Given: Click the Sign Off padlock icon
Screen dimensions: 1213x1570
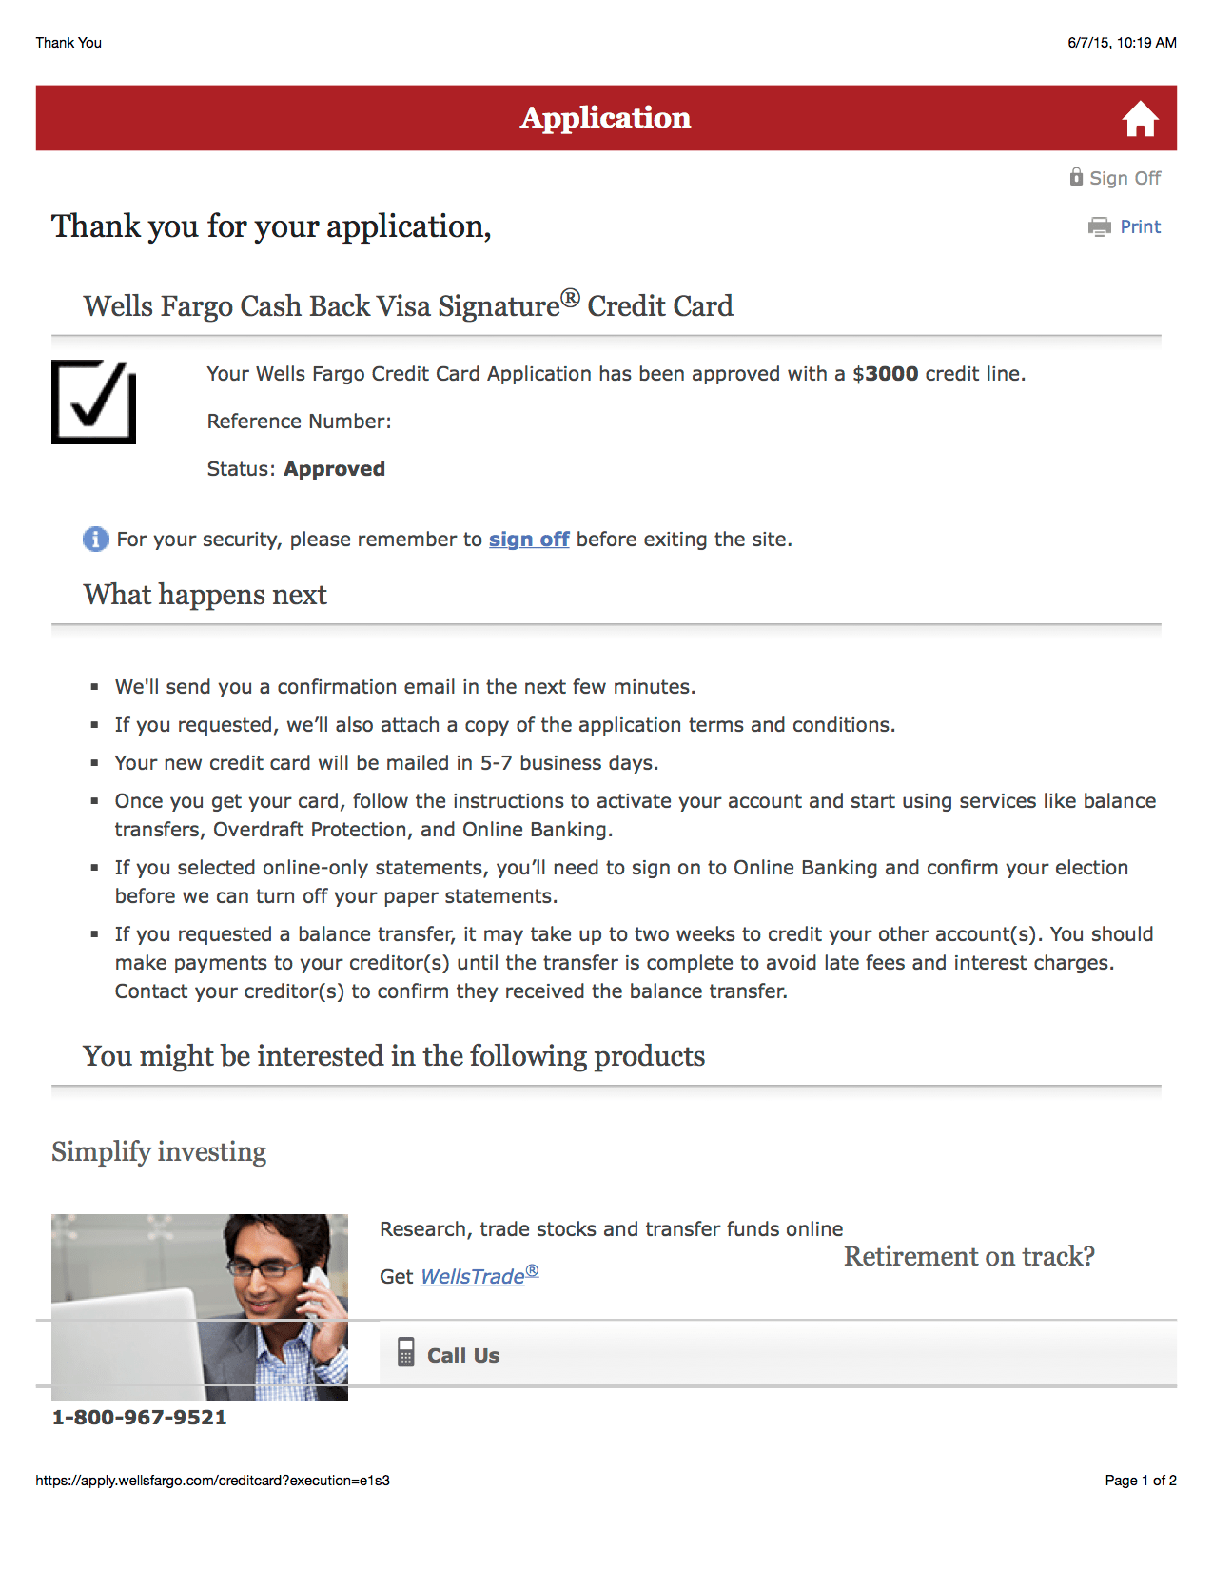Looking at the screenshot, I should coord(1076,177).
